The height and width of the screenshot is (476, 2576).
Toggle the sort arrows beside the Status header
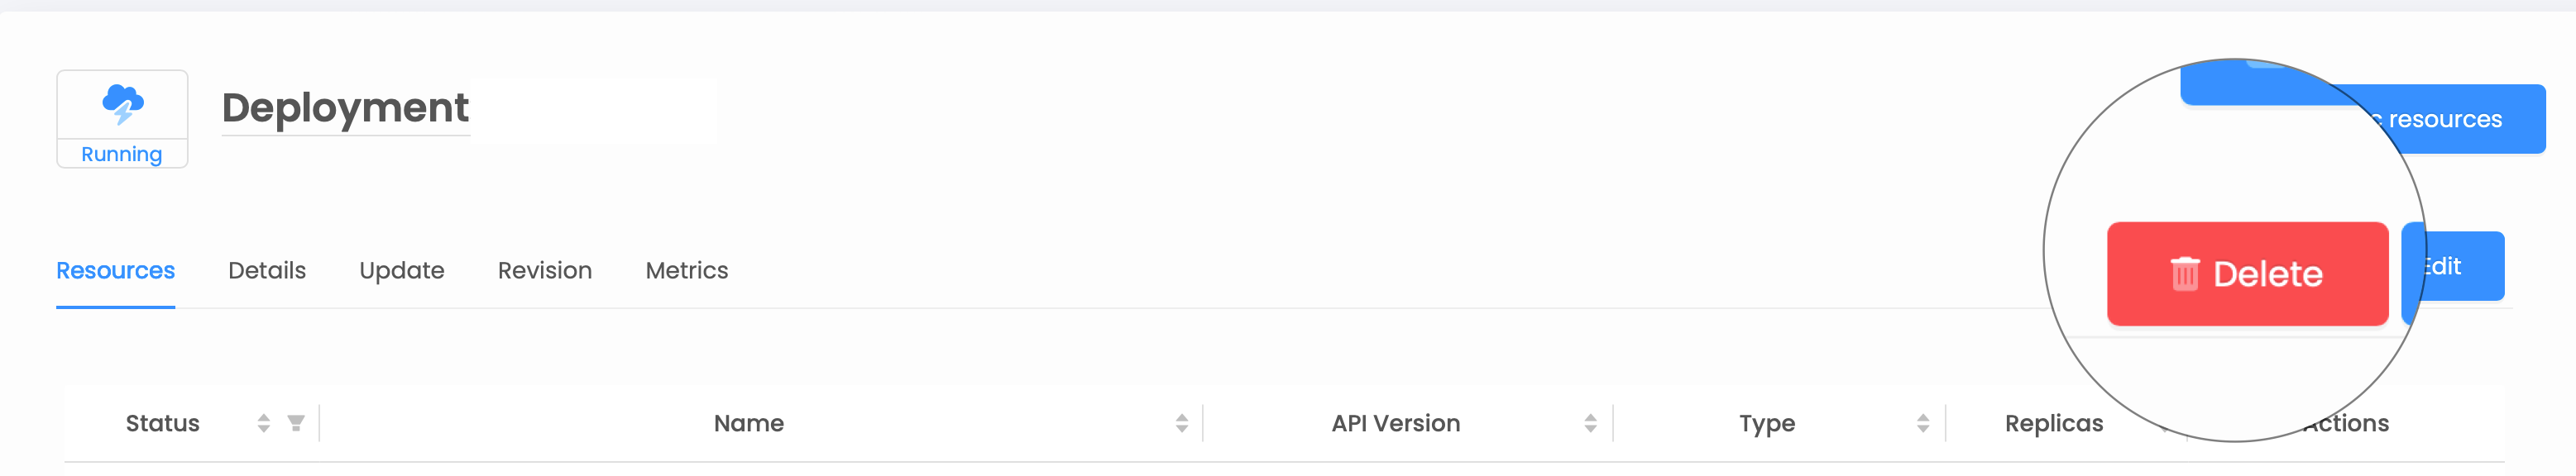tap(262, 423)
